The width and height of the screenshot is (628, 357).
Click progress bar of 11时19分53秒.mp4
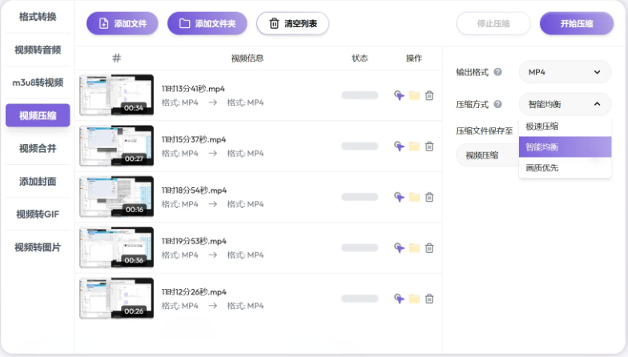(360, 248)
